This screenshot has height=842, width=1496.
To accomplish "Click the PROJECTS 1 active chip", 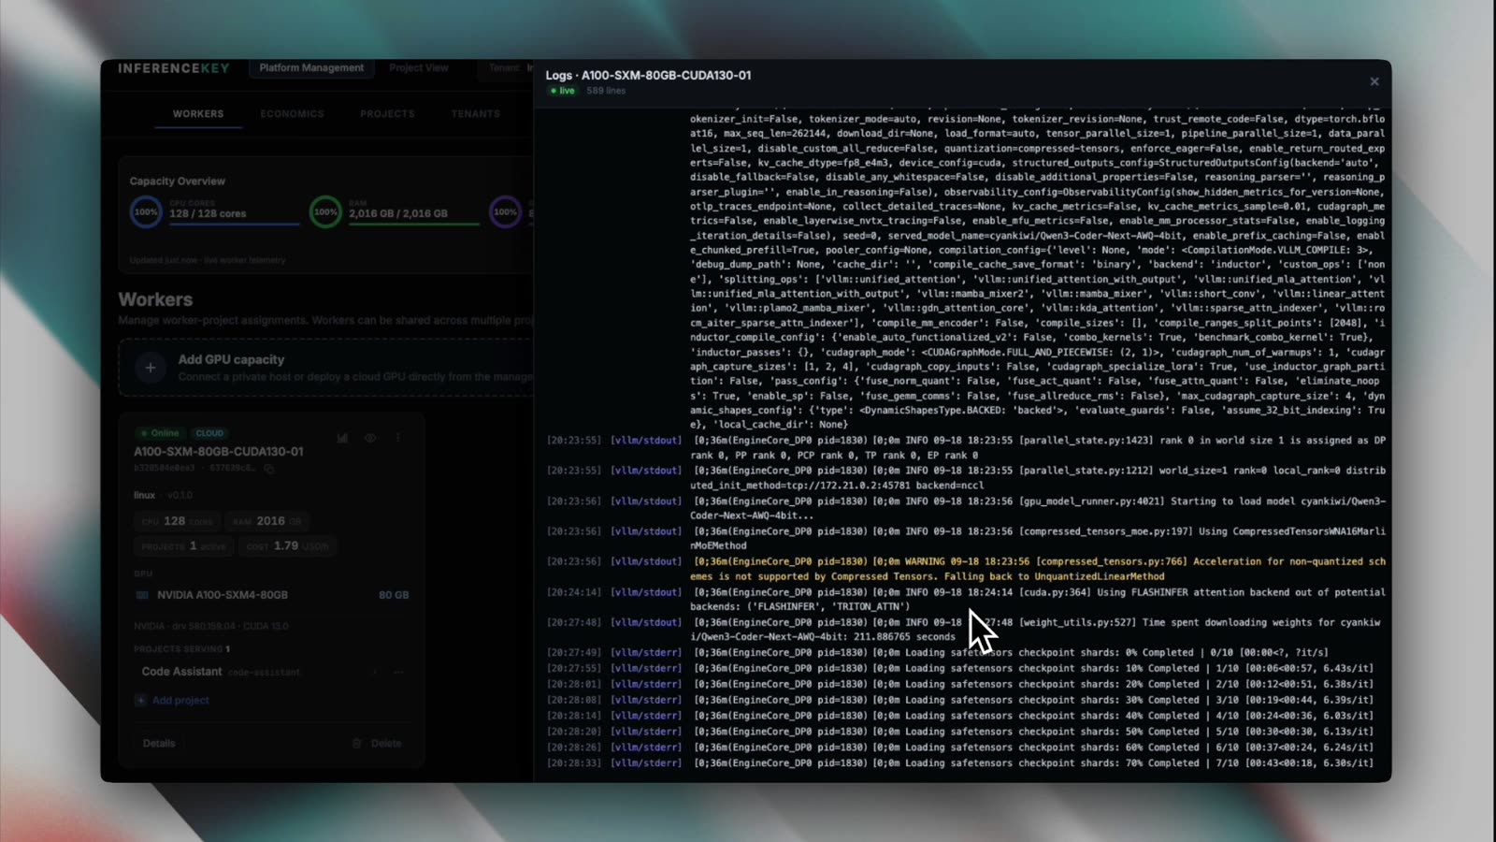I will (x=183, y=545).
